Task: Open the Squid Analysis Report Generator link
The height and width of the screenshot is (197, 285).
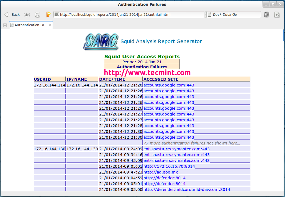Action: [161, 41]
